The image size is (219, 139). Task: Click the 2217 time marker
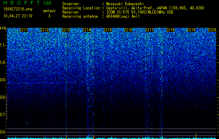pyautogui.click(x=149, y=30)
